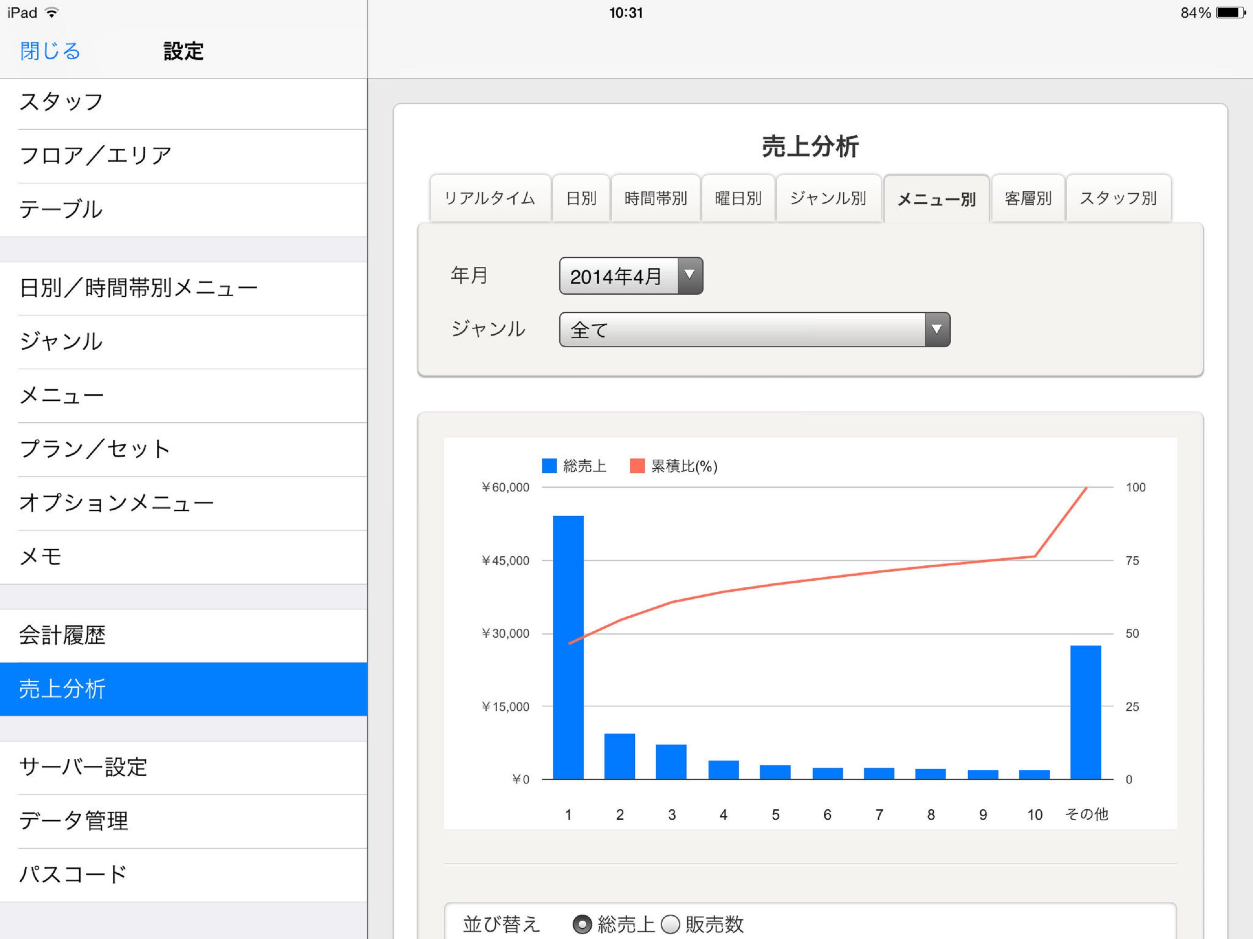
Task: Switch to the スタッフ別 tab
Action: click(1118, 198)
